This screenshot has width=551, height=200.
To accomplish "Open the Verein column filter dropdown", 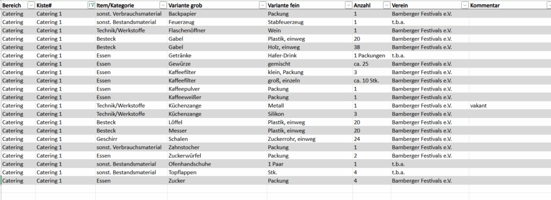I will coord(465,5).
